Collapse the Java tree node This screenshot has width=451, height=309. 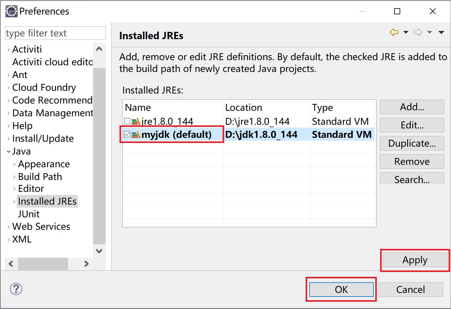point(9,151)
